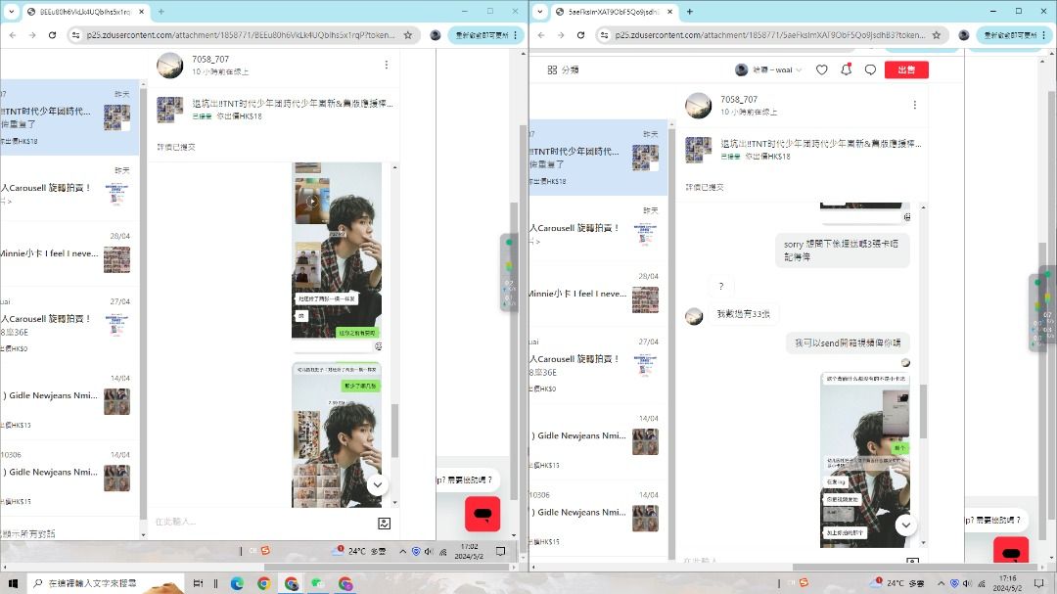The height and width of the screenshot is (594, 1057).
Task: Open the heart likes icon in Carousell header
Action: pyautogui.click(x=822, y=69)
